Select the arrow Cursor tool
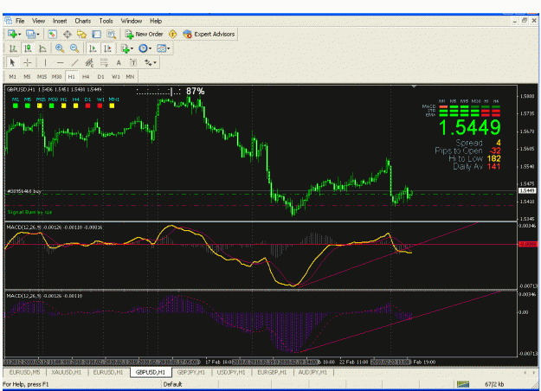 (13, 63)
